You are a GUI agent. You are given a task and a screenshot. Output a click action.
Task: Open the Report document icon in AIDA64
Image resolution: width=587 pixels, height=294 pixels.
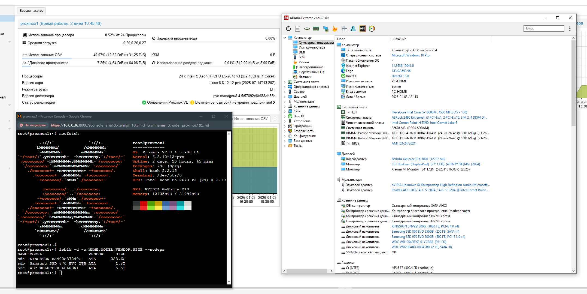pyautogui.click(x=297, y=29)
